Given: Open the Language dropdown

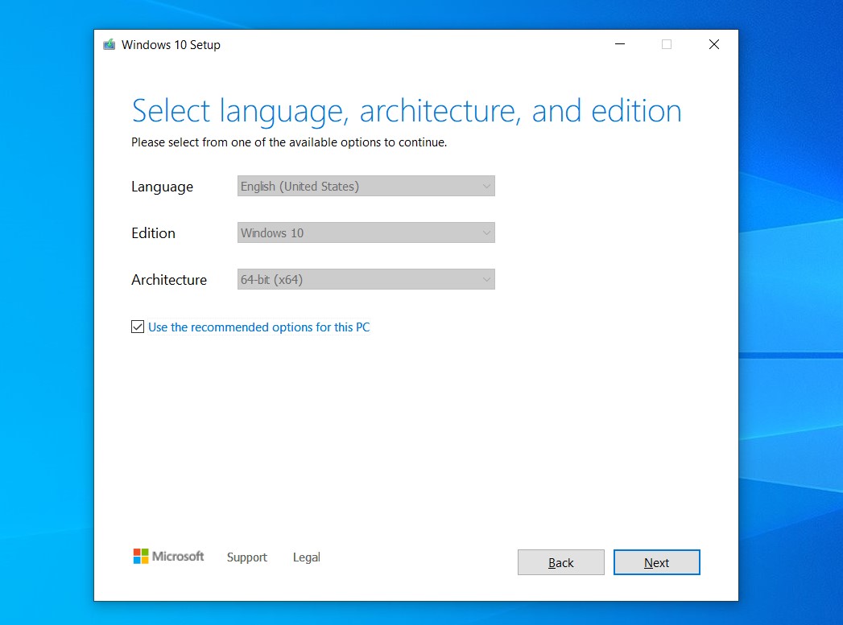Looking at the screenshot, I should 366,186.
